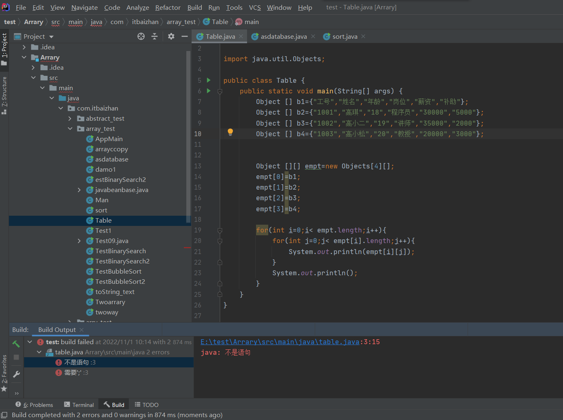Screen dimensions: 563x420
Task: Open the Help menu
Action: click(305, 7)
